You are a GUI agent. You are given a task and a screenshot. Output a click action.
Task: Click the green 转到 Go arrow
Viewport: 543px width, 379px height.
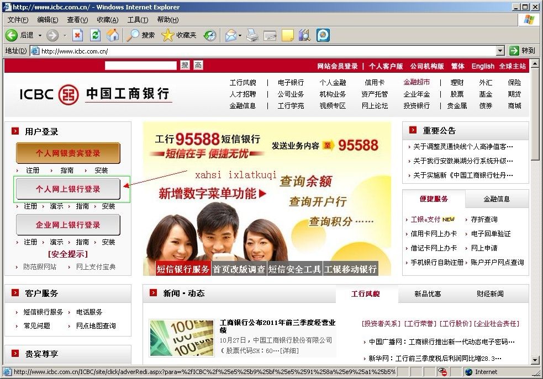[514, 51]
